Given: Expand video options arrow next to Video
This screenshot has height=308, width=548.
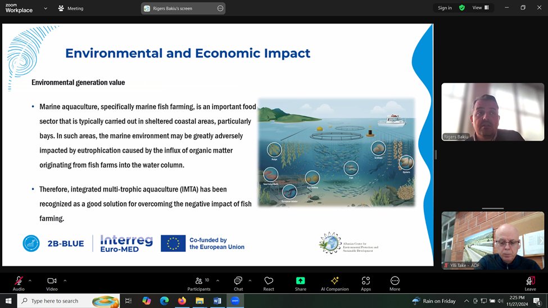Looking at the screenshot, I should point(65,280).
